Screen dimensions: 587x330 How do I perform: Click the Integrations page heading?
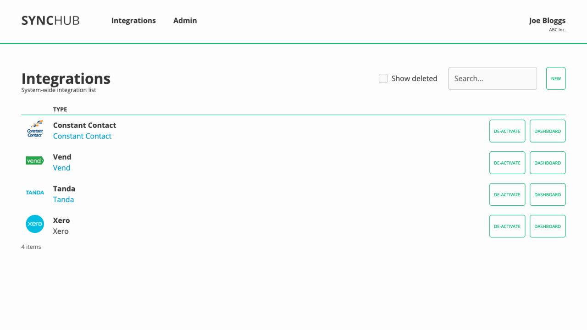click(x=66, y=78)
